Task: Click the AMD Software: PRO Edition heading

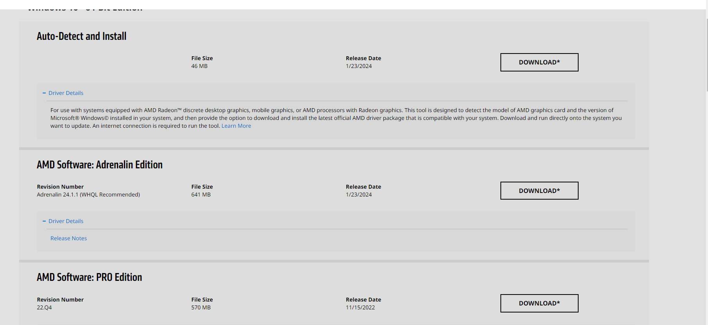Action: point(90,277)
